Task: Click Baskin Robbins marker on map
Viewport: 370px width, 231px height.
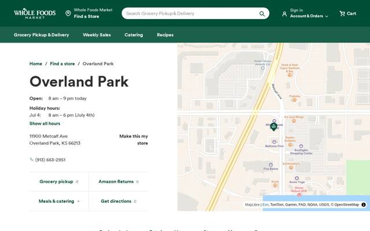Action: pyautogui.click(x=290, y=144)
